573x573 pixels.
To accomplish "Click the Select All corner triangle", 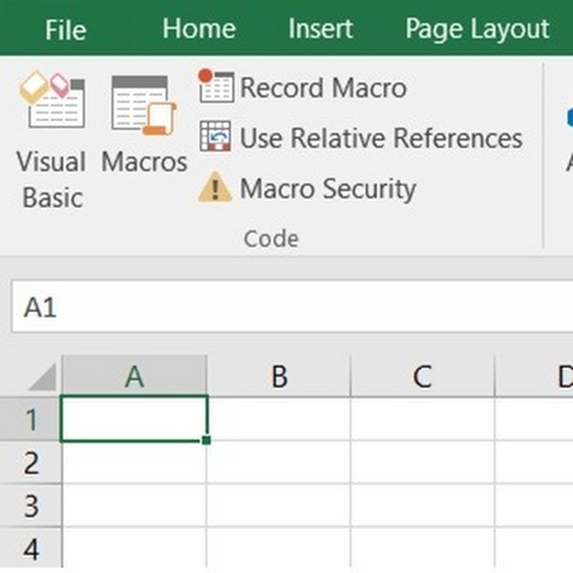I will point(42,379).
